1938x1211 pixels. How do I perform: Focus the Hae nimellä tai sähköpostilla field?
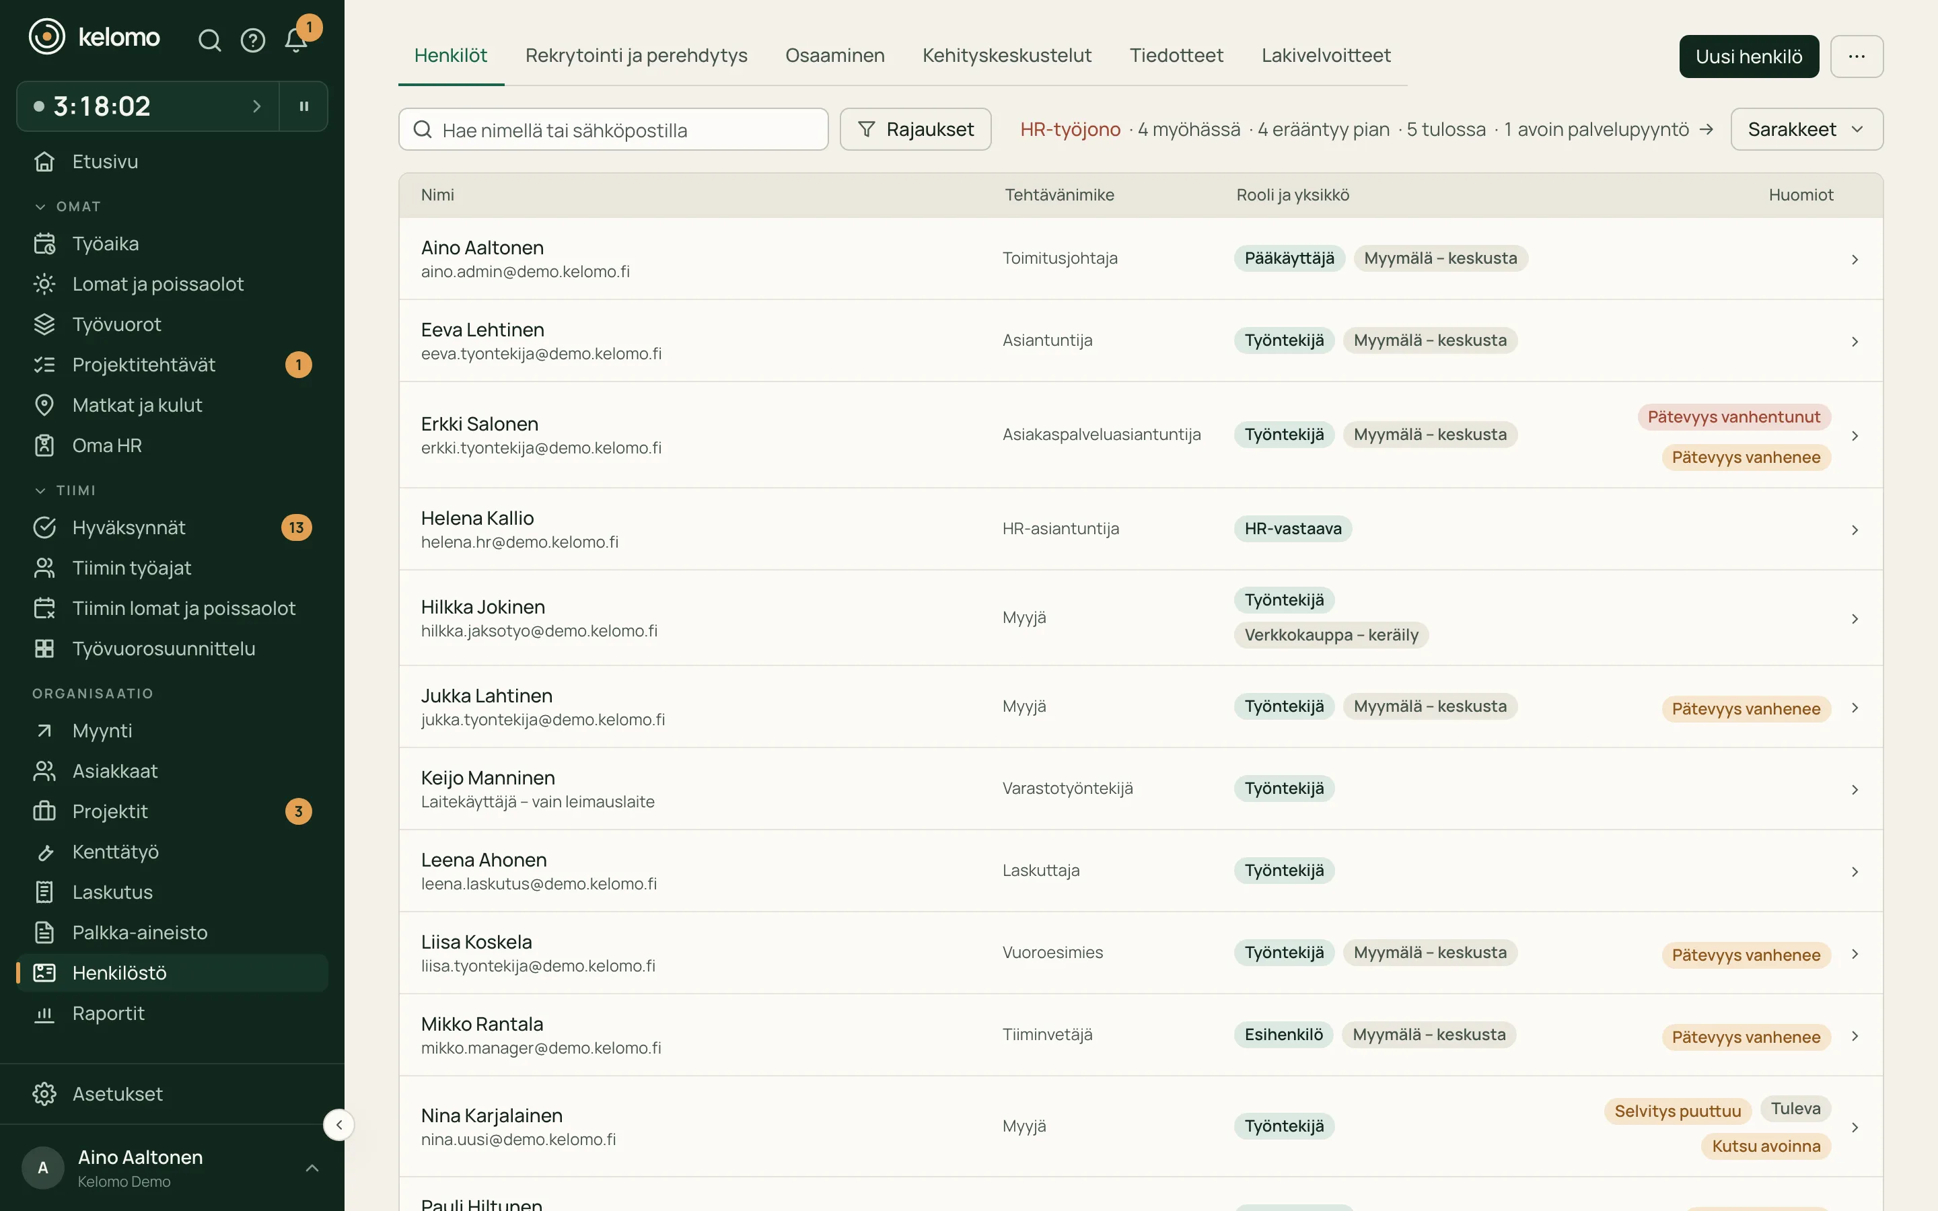click(x=614, y=129)
